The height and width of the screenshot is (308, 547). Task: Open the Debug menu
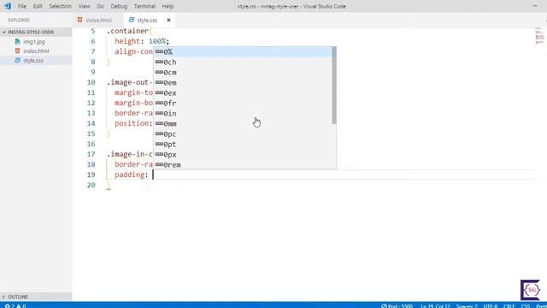(119, 6)
